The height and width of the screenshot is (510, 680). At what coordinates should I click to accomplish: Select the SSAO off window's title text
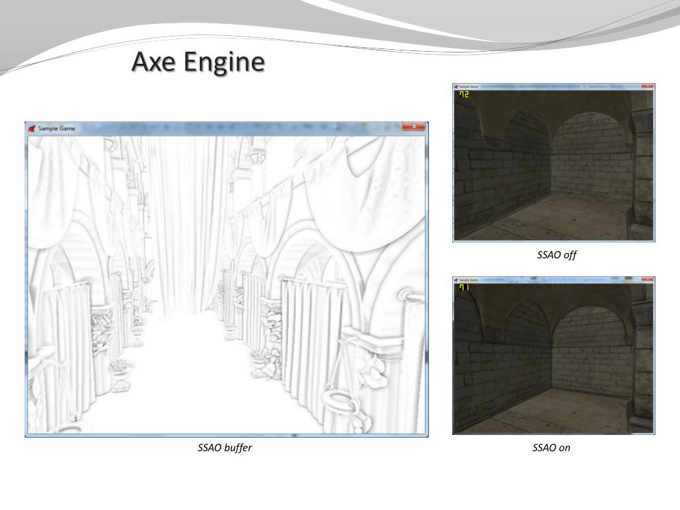point(469,86)
